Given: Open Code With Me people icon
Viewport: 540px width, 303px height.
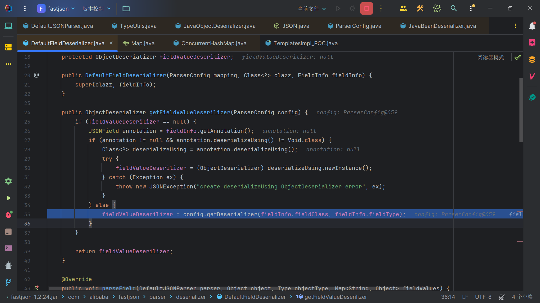Looking at the screenshot, I should (x=403, y=8).
